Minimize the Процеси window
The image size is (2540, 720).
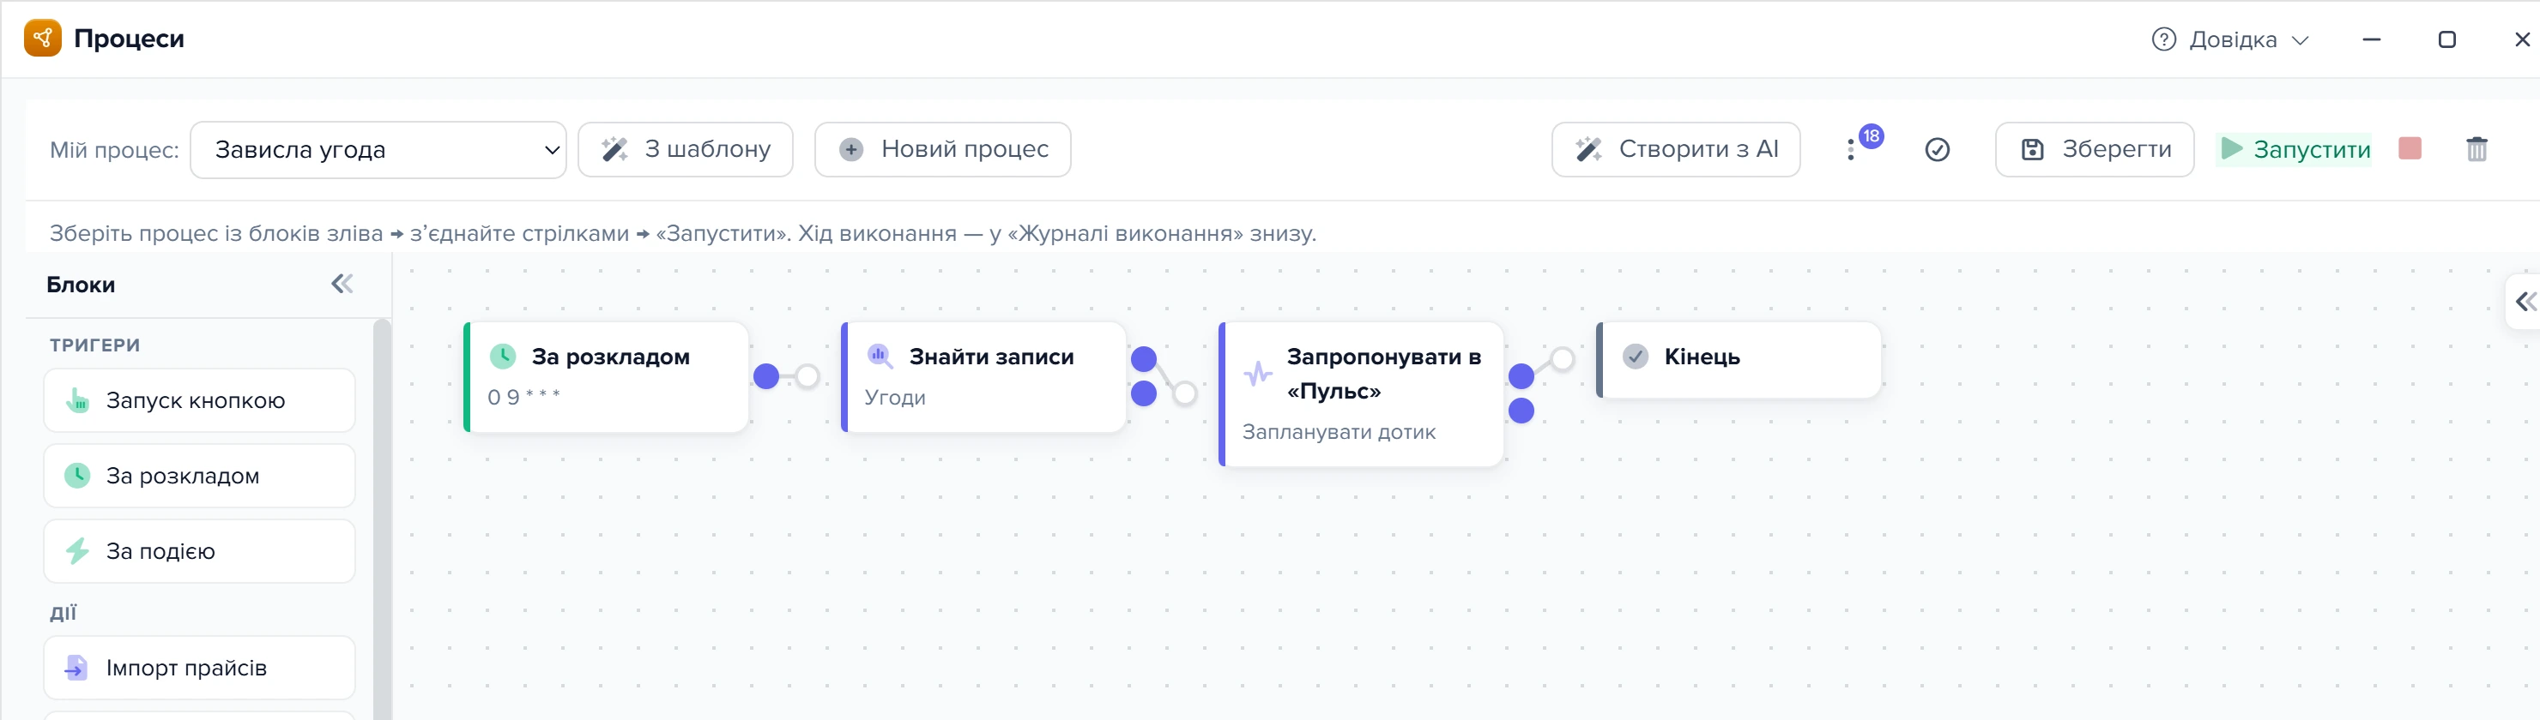point(2373,39)
